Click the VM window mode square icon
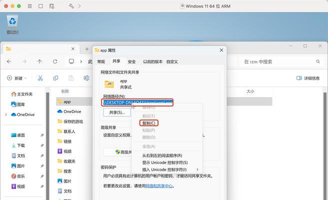 coord(40,6)
